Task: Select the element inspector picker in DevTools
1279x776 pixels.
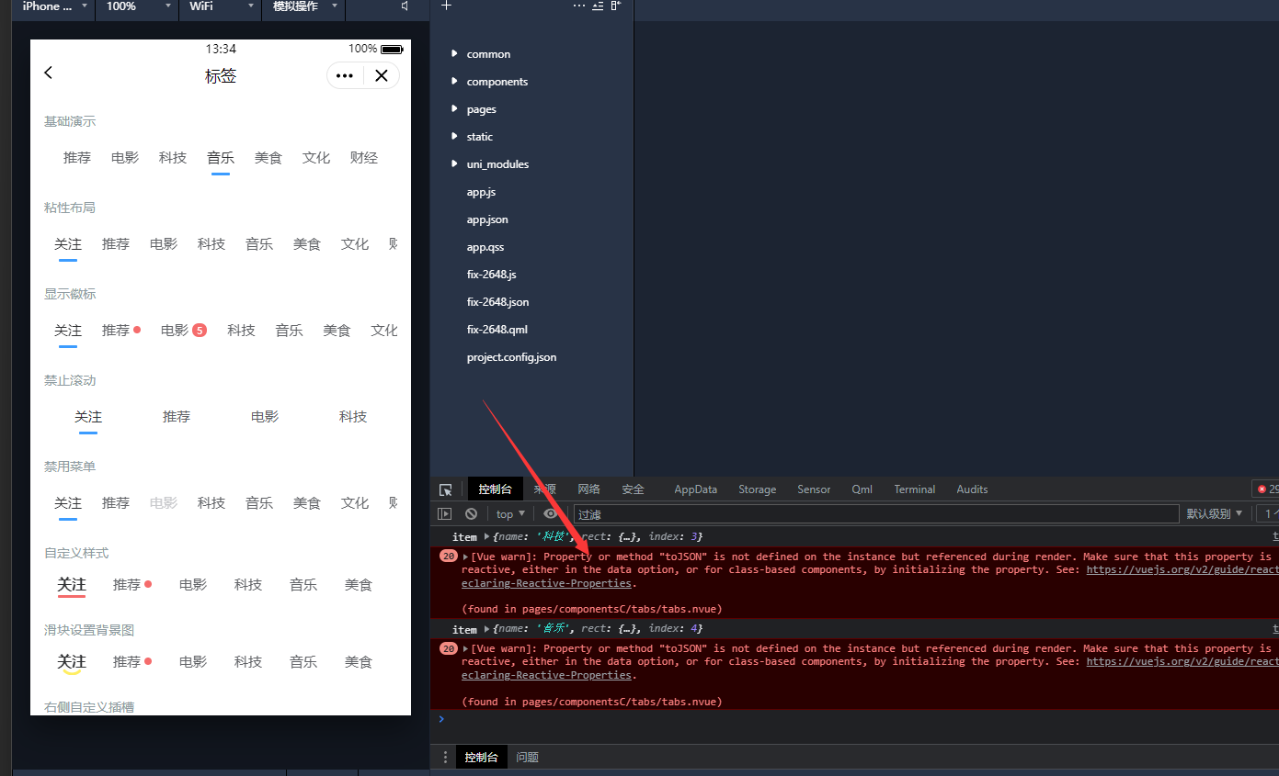Action: [445, 489]
